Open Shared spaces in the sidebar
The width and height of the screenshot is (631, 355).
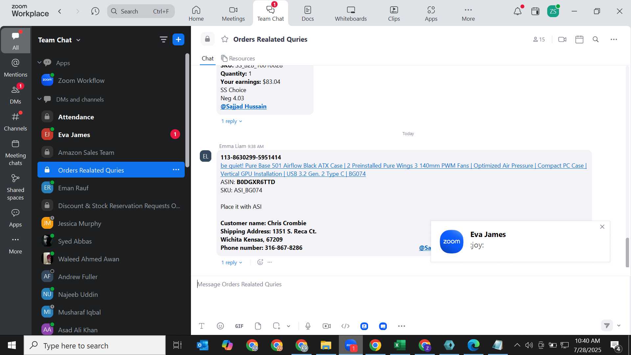click(15, 187)
